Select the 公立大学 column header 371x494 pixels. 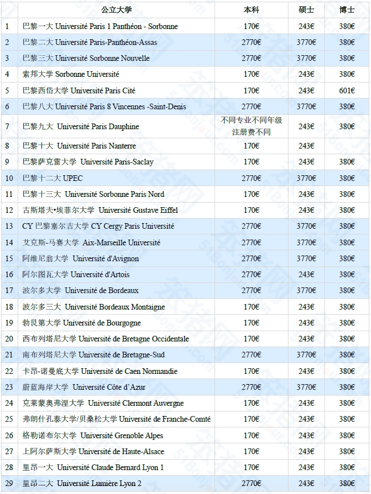click(116, 10)
